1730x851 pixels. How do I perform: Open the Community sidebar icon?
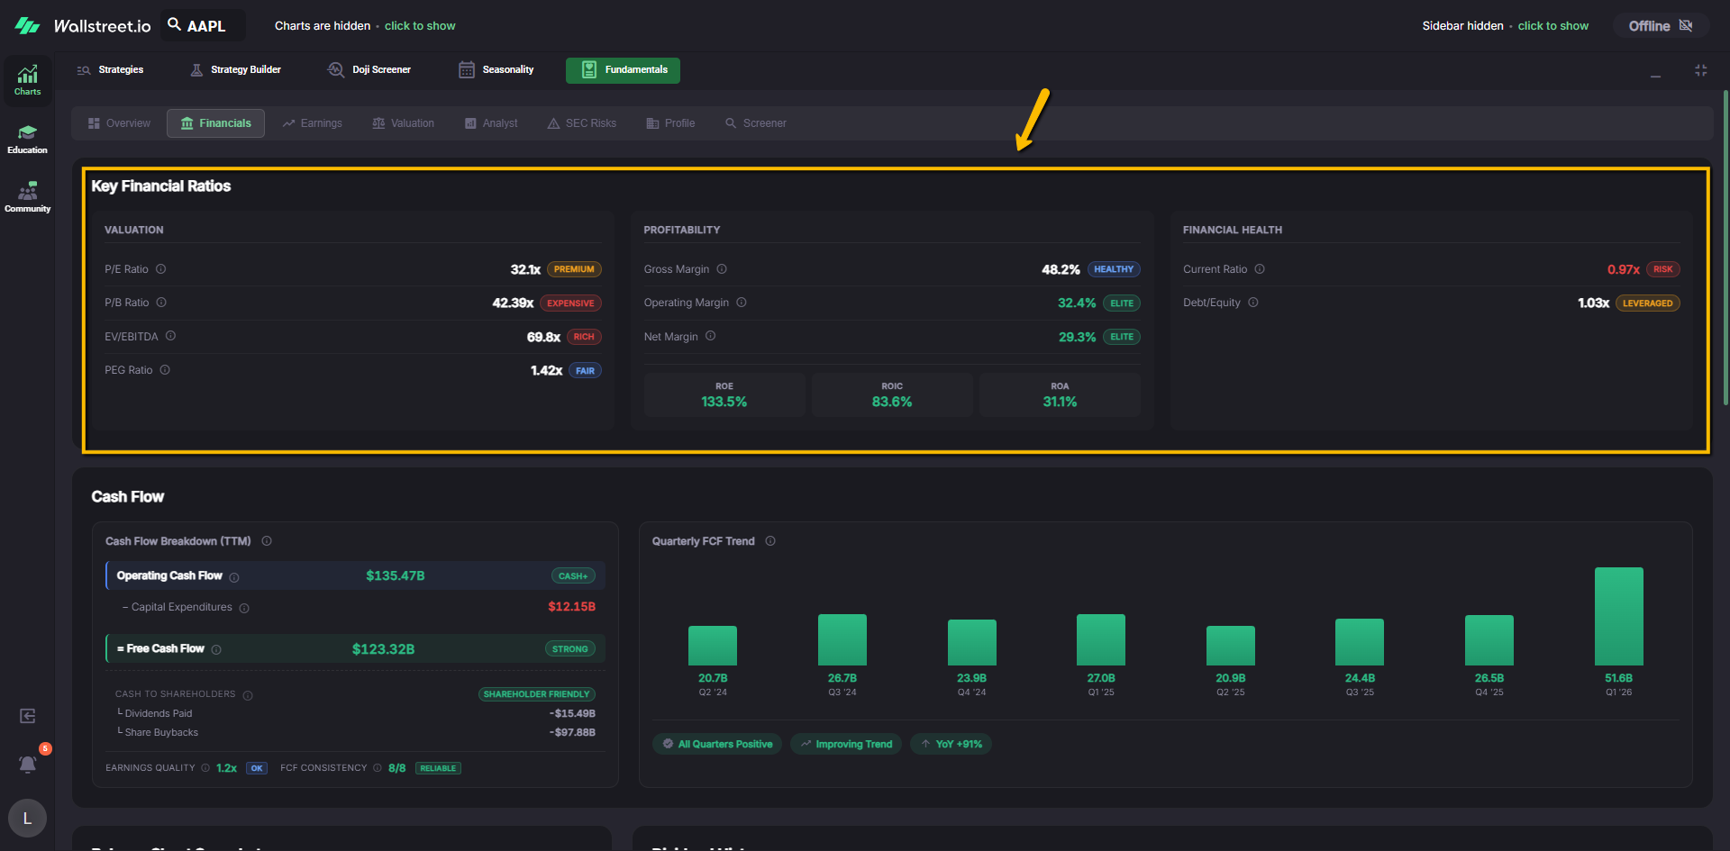click(x=27, y=197)
